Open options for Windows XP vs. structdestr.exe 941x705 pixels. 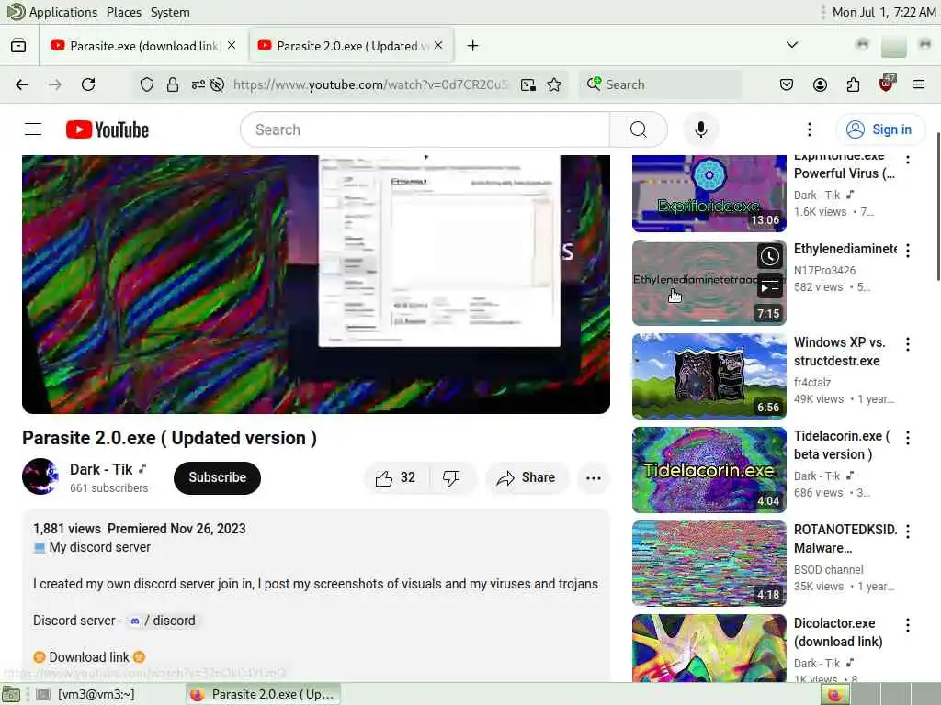pos(907,344)
